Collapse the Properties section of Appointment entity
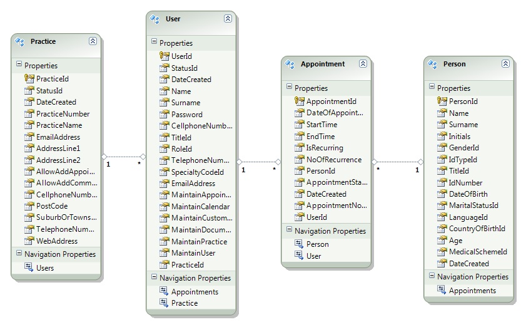The height and width of the screenshot is (327, 531). [x=289, y=86]
